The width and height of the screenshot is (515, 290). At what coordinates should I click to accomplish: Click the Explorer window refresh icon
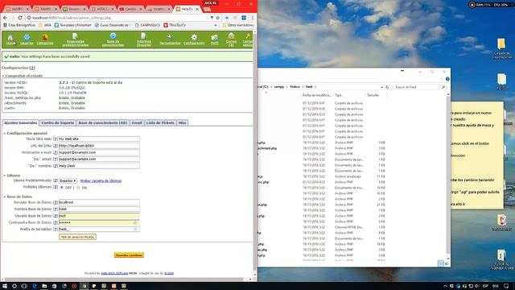click(387, 87)
